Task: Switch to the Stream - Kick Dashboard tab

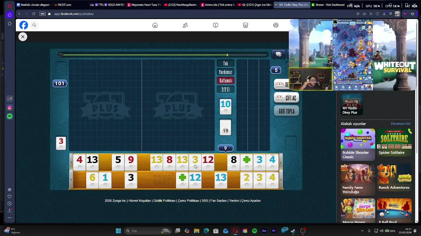Action: coord(328,5)
